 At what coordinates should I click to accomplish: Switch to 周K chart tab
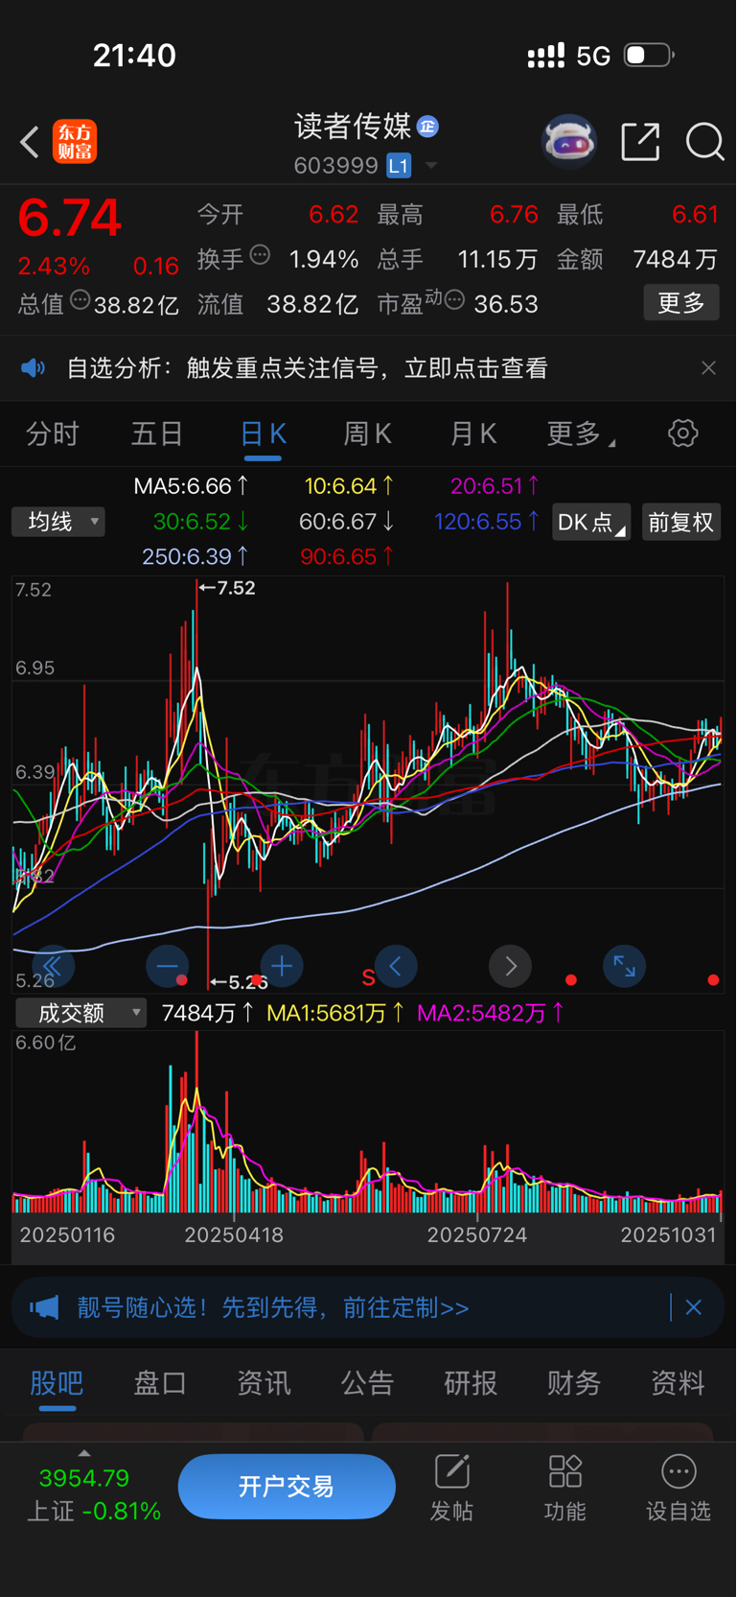[x=368, y=434]
